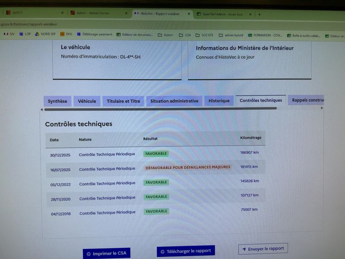Click the 145826 km mileage value
The width and height of the screenshot is (345, 259).
[x=250, y=181]
